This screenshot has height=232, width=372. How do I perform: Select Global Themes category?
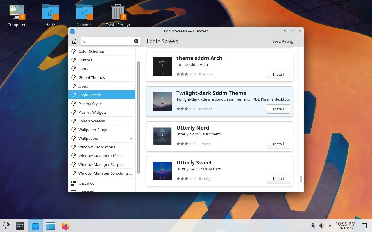(x=102, y=77)
